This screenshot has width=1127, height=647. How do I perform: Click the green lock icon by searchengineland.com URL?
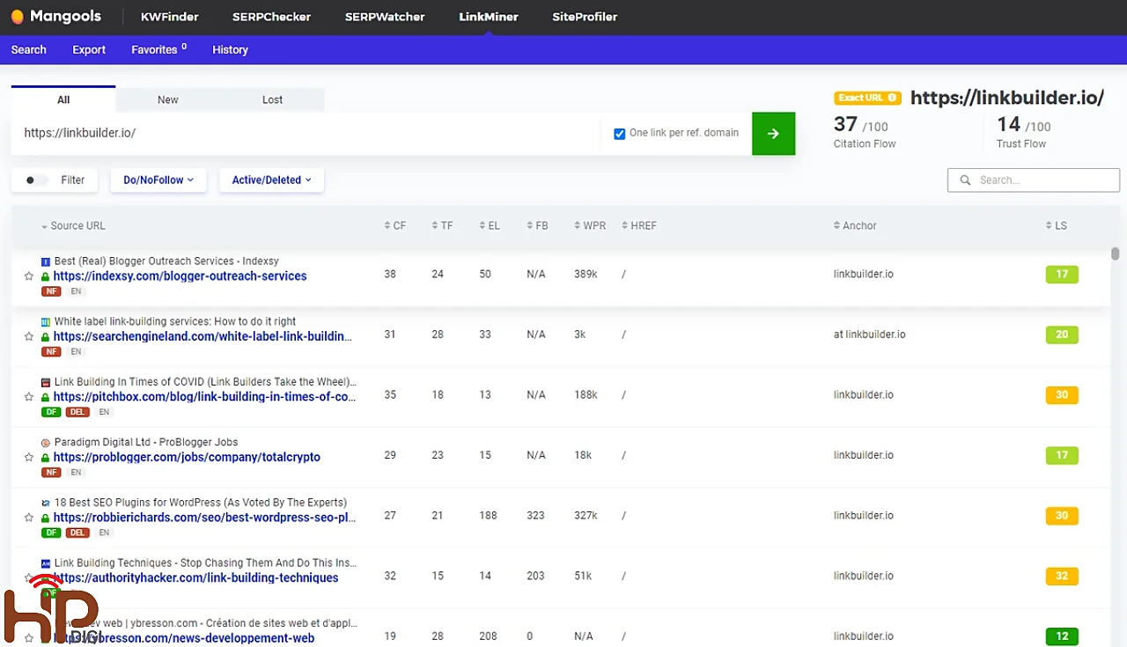[x=46, y=336]
